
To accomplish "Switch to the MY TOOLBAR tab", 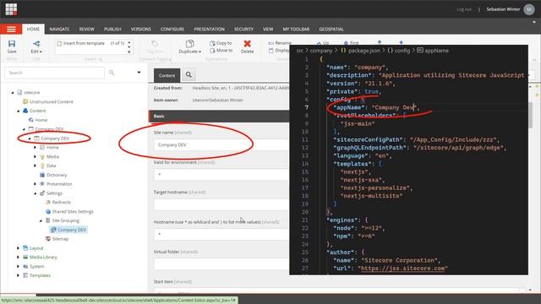I will click(296, 30).
